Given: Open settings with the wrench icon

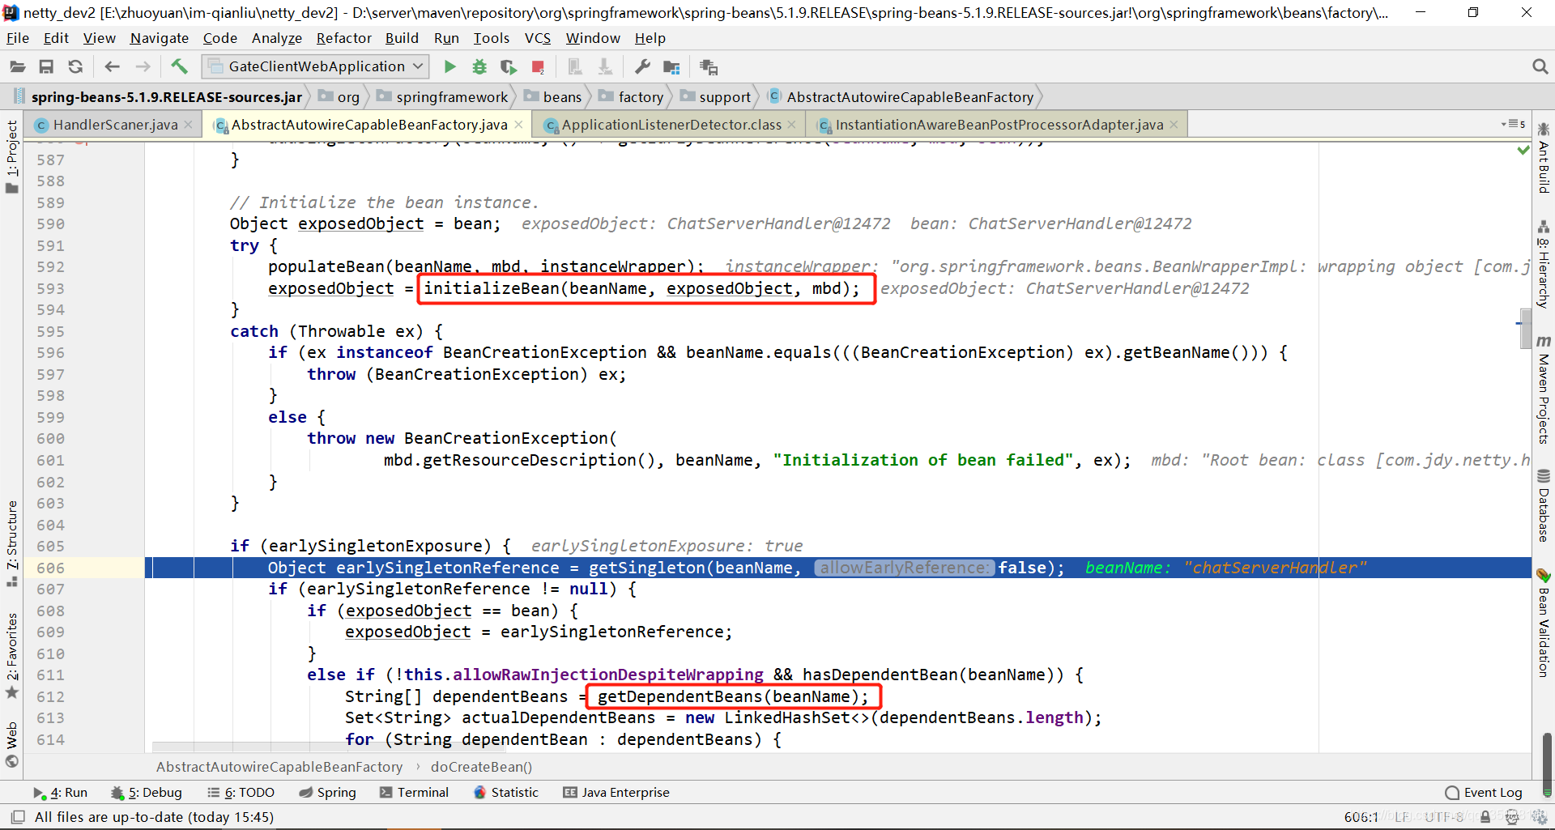Looking at the screenshot, I should click(642, 67).
